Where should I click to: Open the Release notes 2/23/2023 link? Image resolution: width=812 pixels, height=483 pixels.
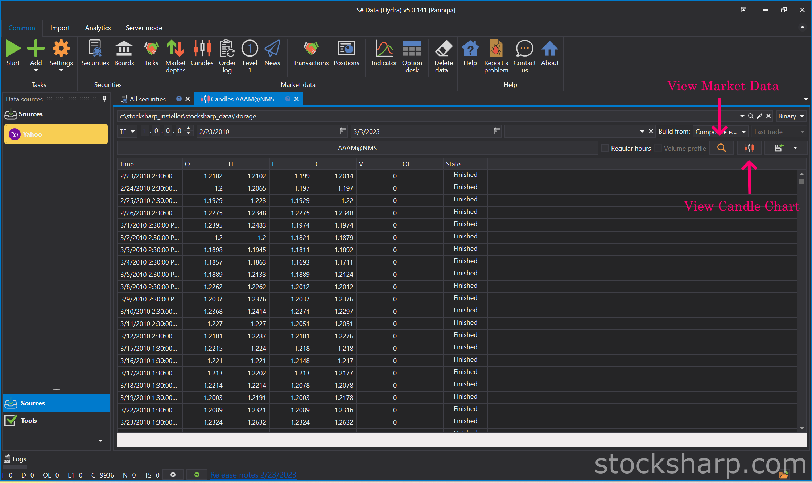253,475
